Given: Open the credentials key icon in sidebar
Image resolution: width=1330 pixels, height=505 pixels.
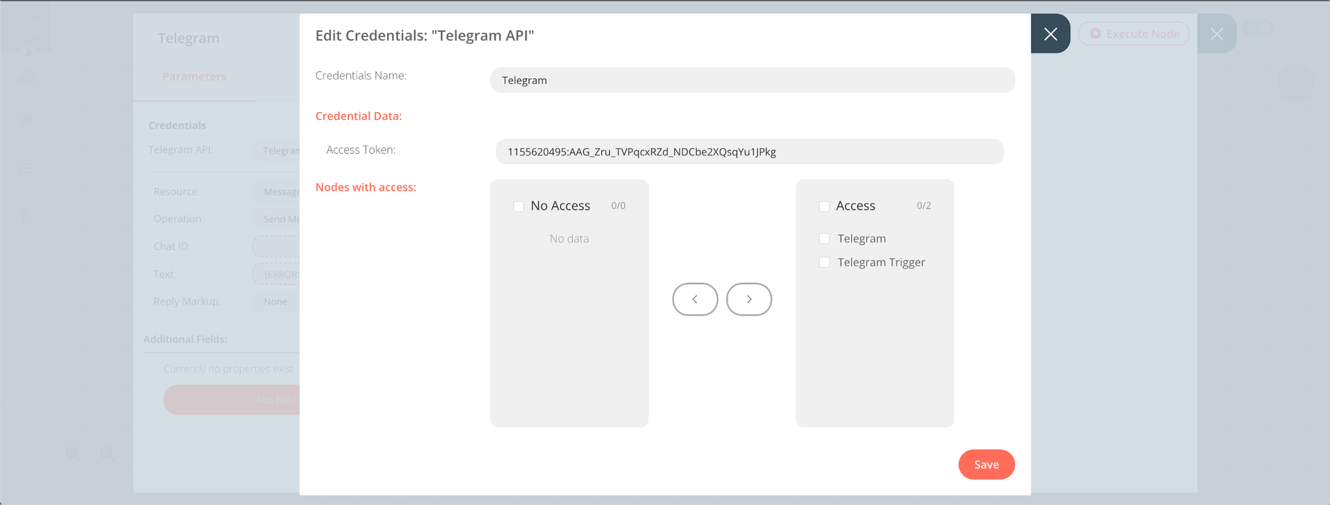Looking at the screenshot, I should [x=25, y=120].
